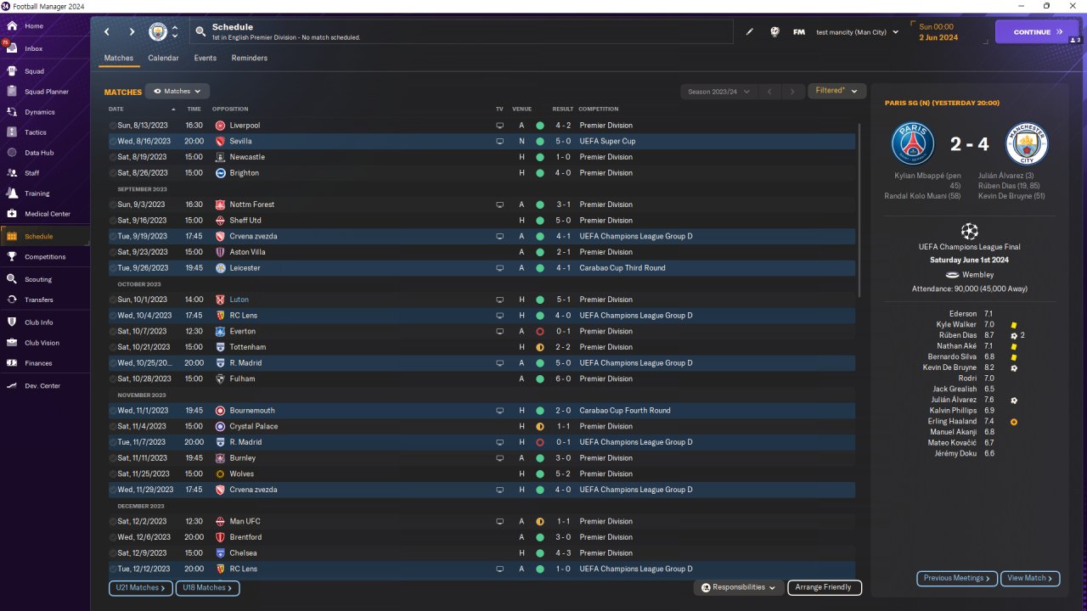The image size is (1087, 611).
Task: Open the Finances icon
Action: tap(12, 363)
